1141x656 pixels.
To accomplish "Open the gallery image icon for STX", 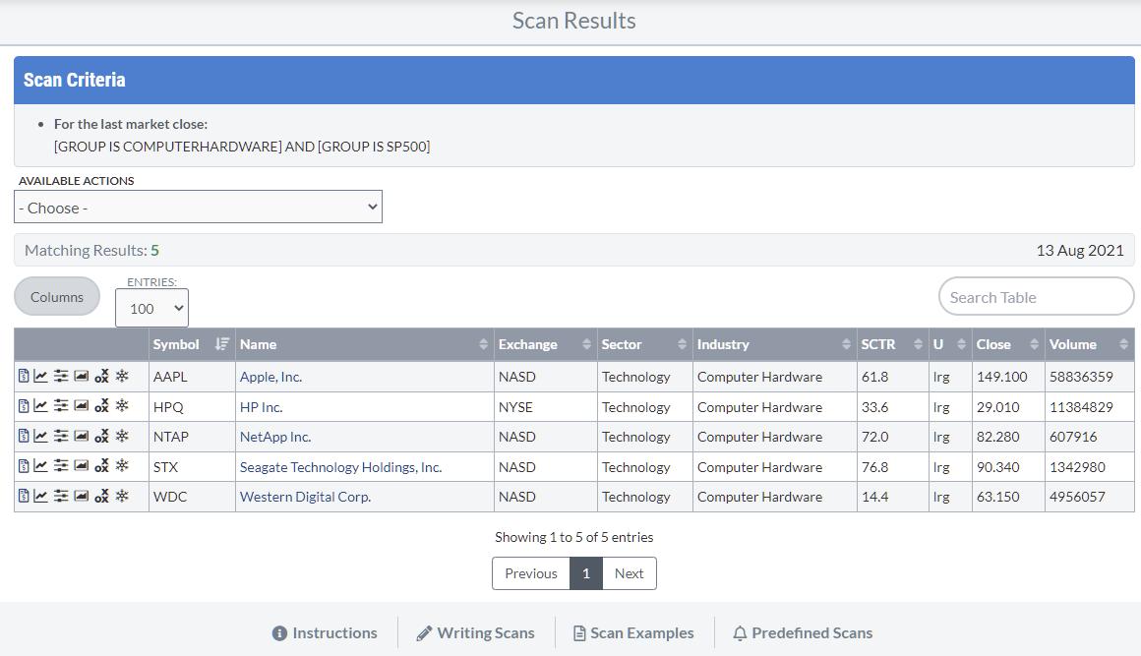I will (81, 466).
